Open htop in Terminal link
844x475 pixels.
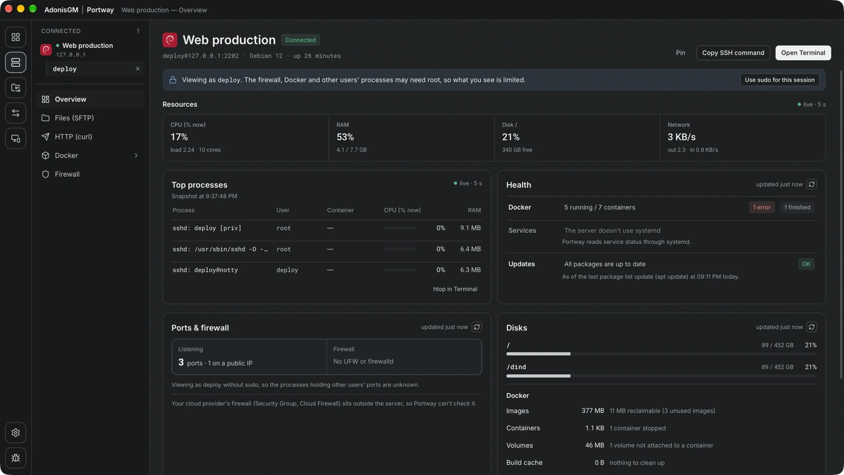tap(455, 289)
